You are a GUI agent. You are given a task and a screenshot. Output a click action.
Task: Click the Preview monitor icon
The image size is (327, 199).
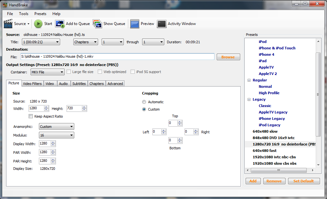pos(135,24)
